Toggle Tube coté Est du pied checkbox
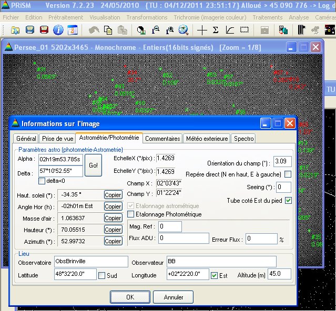This screenshot has height=311, width=336. 288,200
